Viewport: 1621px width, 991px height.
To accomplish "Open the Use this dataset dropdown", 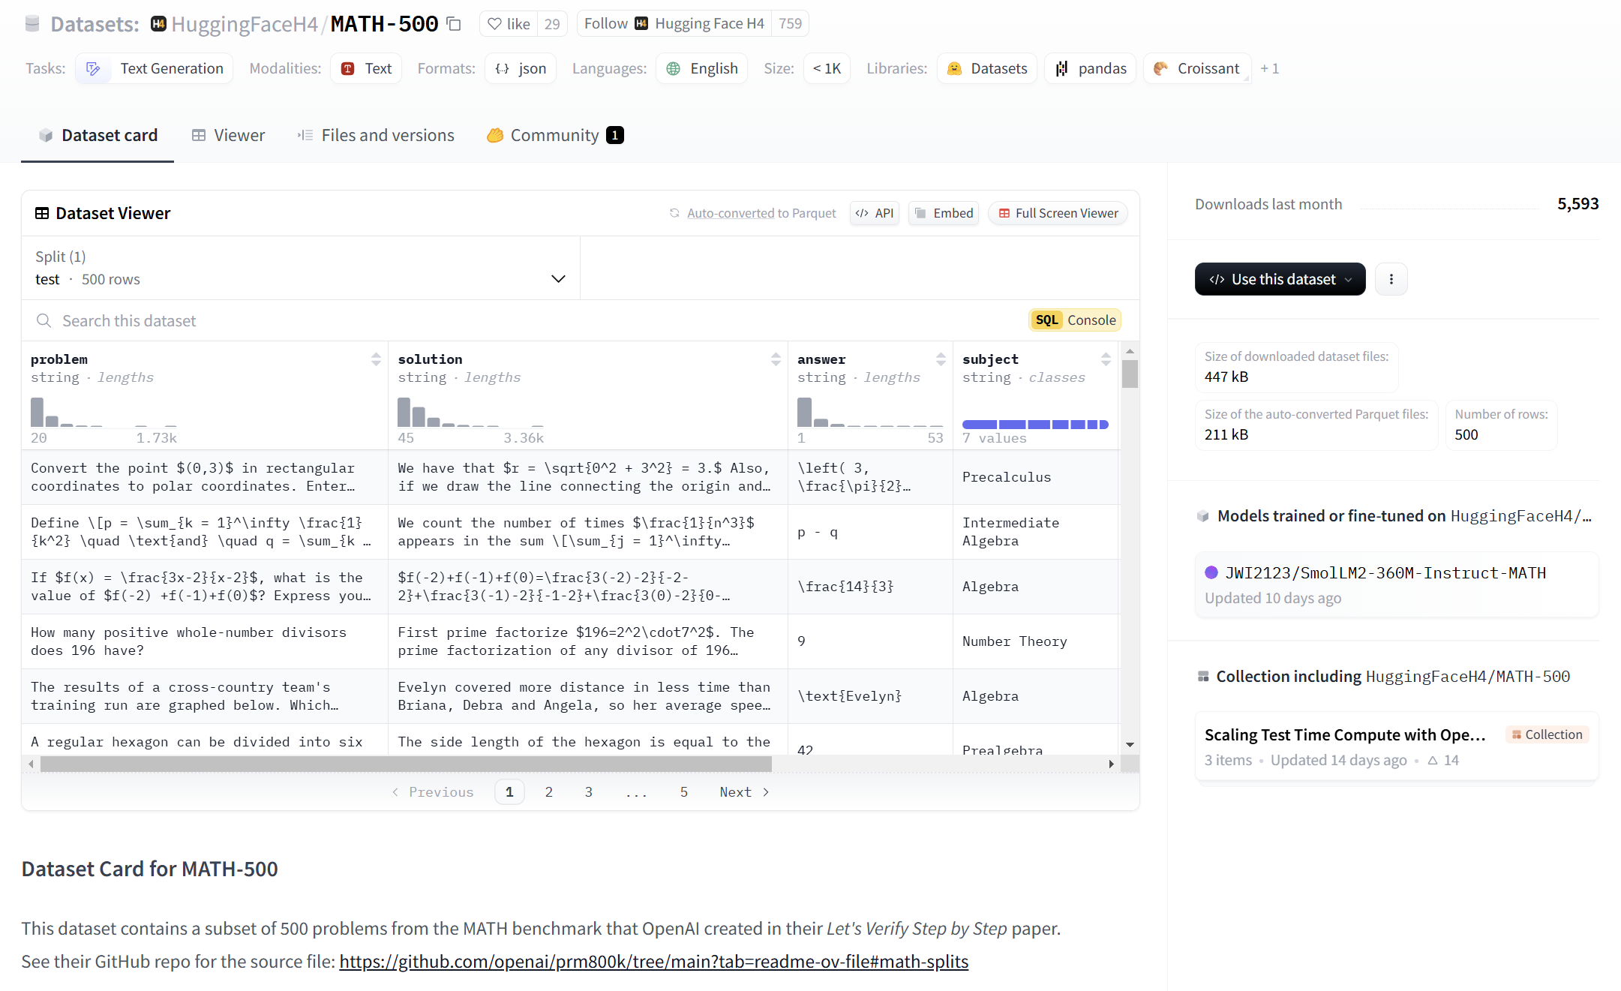I will click(x=1280, y=279).
